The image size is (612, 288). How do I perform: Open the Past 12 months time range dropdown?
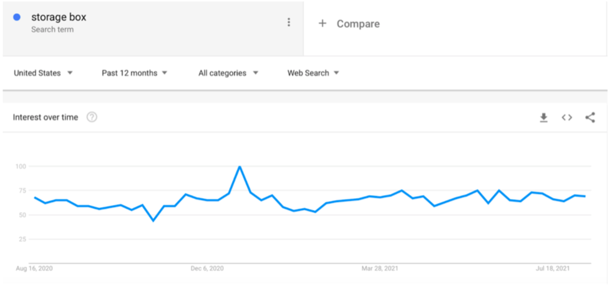[135, 73]
